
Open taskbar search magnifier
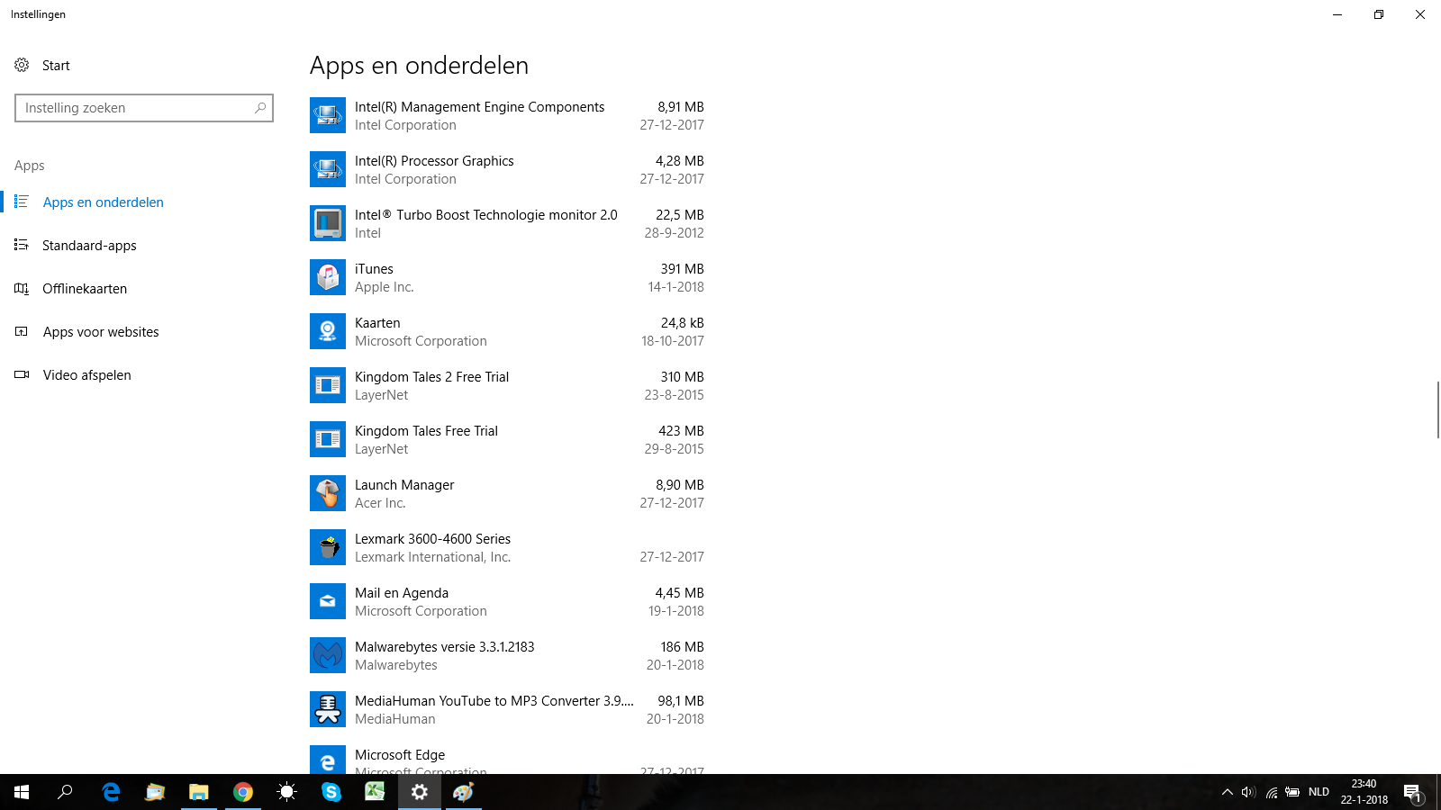click(65, 792)
